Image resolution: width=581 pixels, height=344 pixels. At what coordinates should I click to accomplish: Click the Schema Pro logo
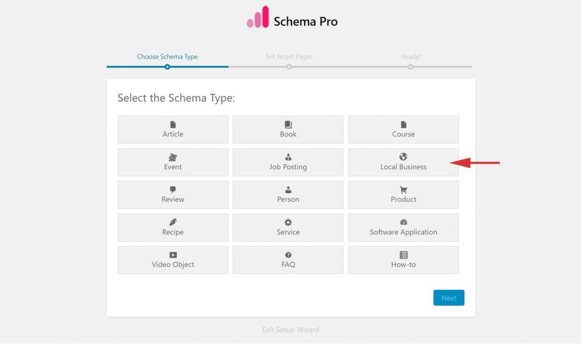pyautogui.click(x=292, y=18)
